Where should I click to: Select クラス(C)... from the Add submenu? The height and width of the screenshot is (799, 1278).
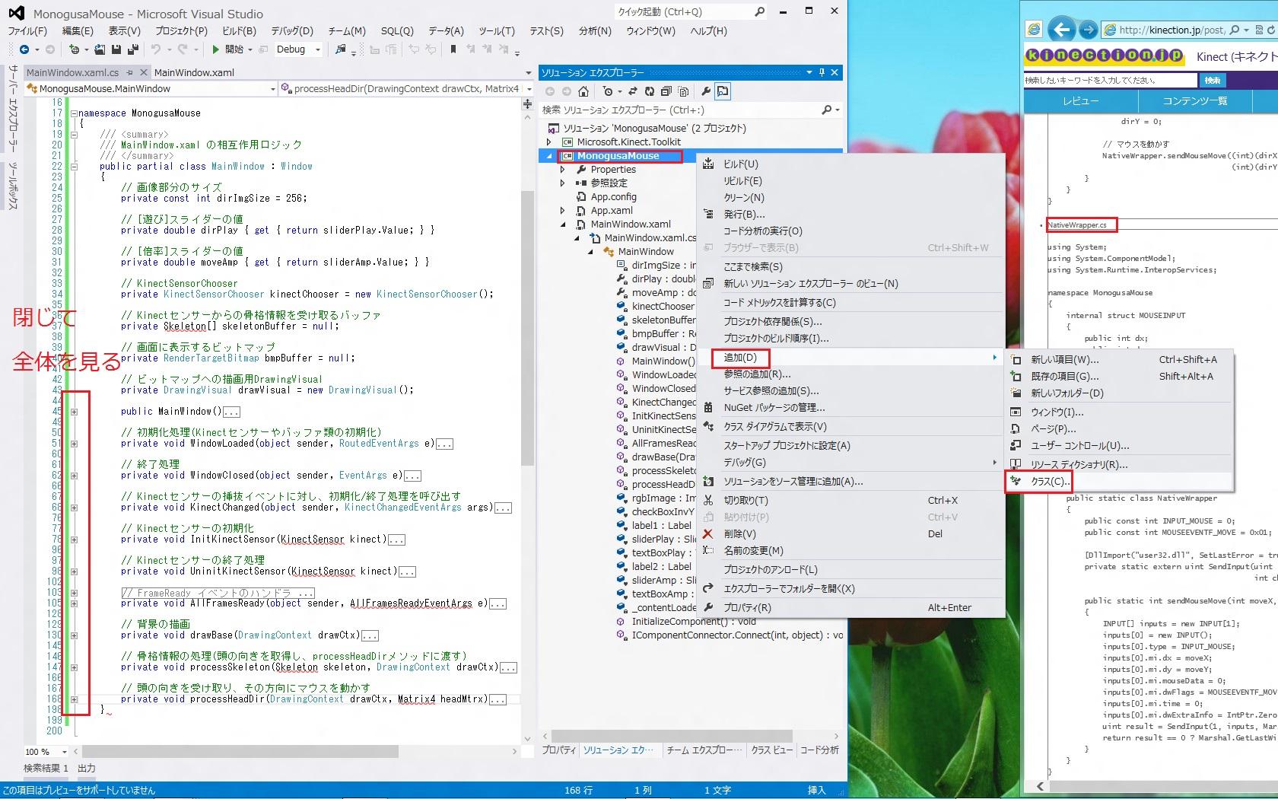(x=1050, y=482)
